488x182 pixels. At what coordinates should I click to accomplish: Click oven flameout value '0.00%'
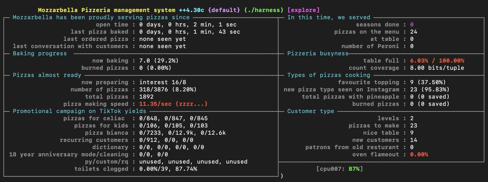pos(419,154)
